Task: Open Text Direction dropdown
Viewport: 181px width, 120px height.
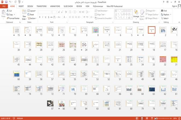Action: [101, 11]
